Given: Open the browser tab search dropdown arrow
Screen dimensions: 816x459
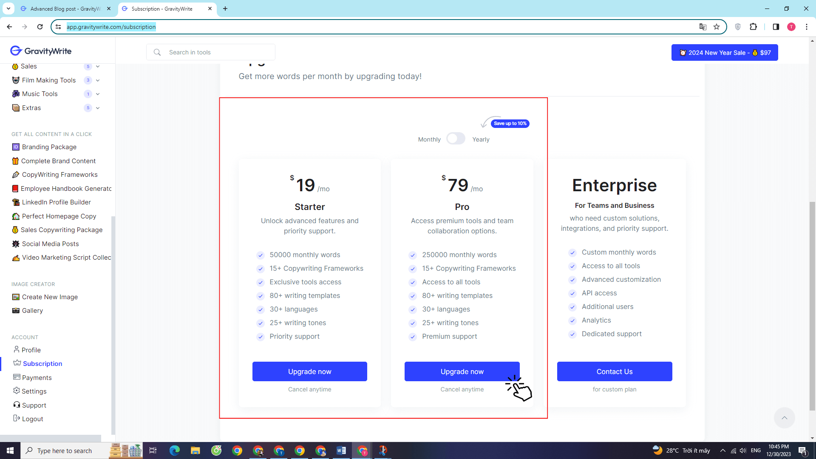Looking at the screenshot, I should (x=8, y=8).
